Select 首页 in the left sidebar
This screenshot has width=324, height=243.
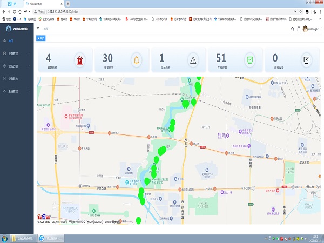11,41
